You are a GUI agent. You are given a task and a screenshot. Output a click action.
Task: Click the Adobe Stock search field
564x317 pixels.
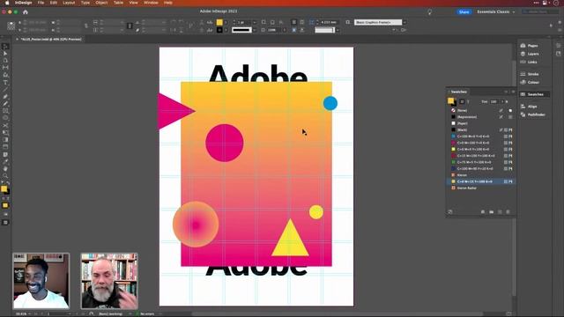pyautogui.click(x=541, y=11)
